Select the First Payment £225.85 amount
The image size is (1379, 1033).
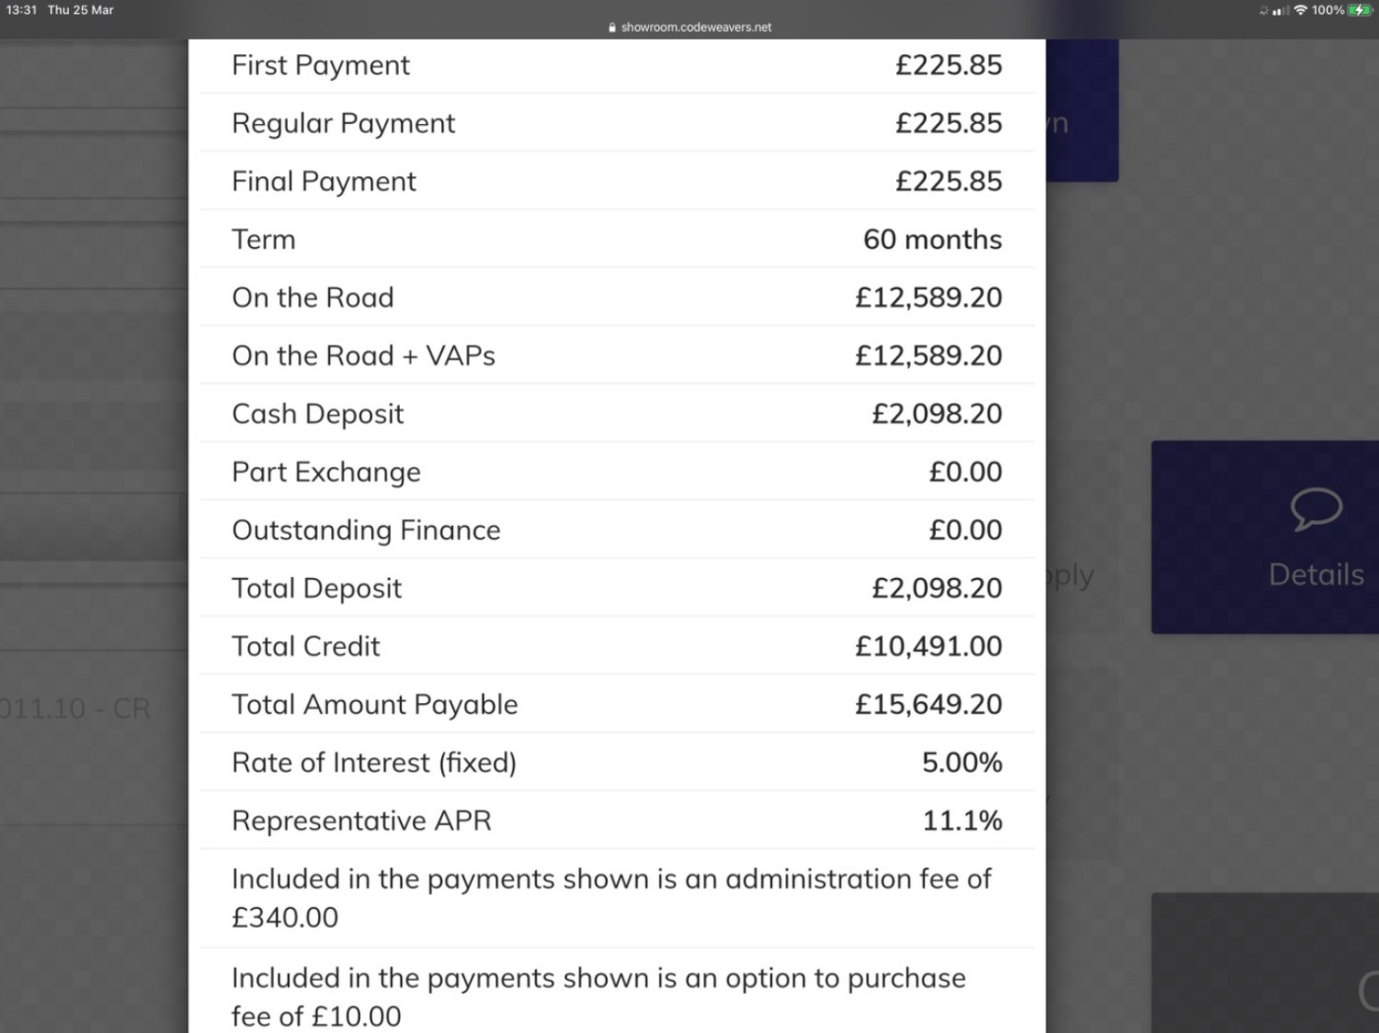[x=948, y=65]
